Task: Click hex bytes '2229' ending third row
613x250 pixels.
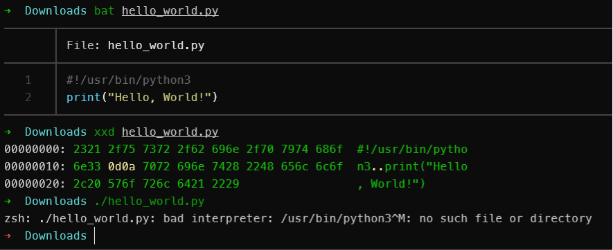Action: 225,184
